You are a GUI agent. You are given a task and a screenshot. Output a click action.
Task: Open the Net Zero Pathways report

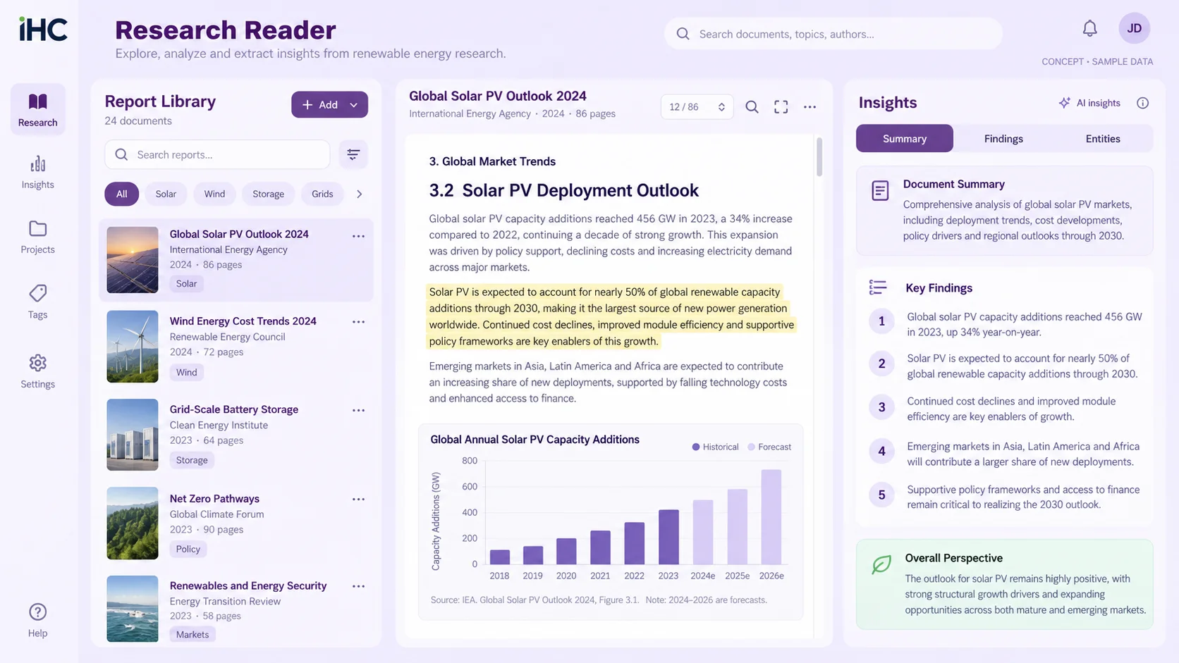(x=236, y=523)
